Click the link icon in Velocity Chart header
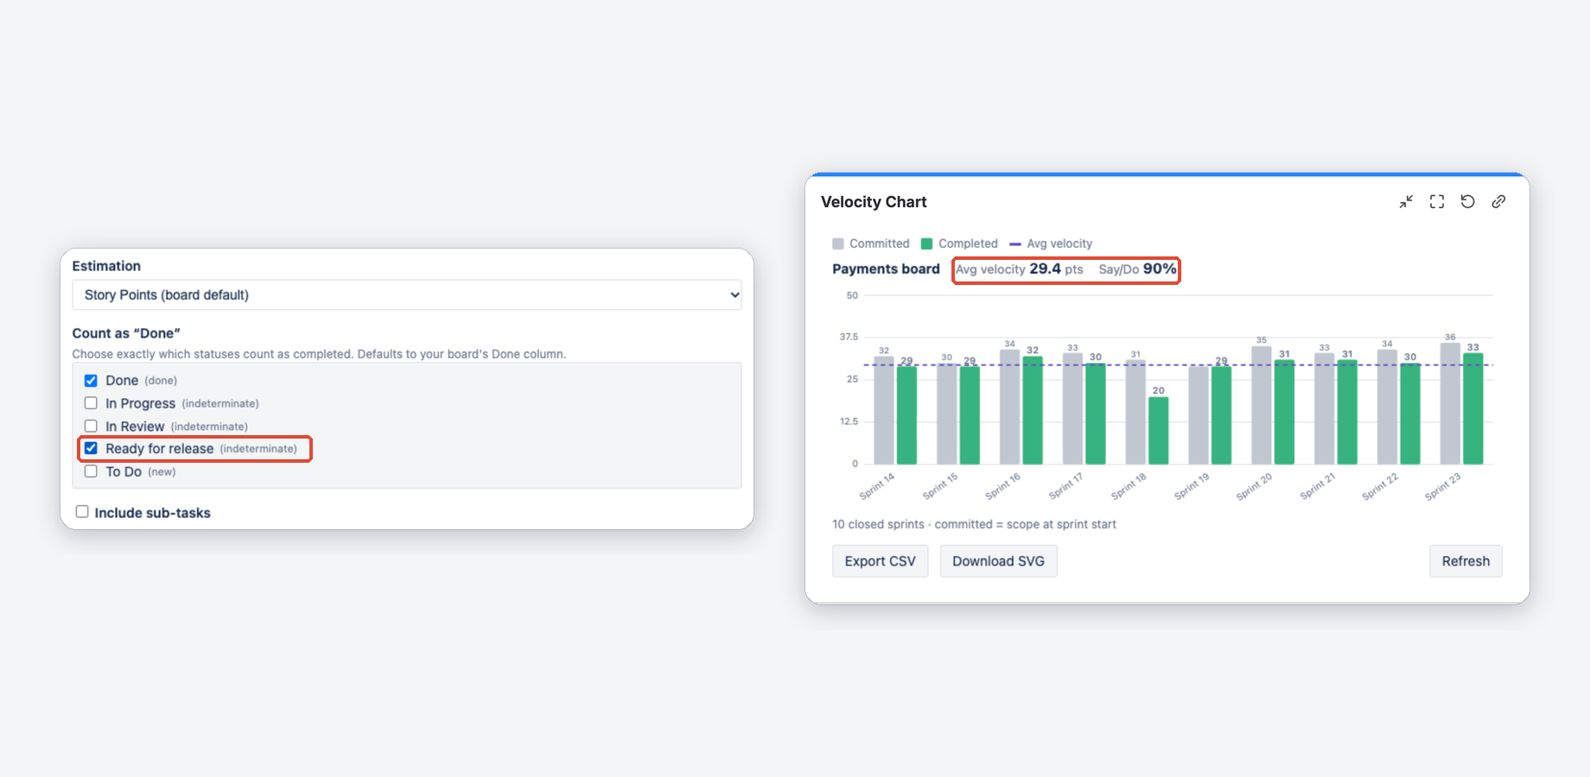Viewport: 1590px width, 777px height. point(1498,201)
